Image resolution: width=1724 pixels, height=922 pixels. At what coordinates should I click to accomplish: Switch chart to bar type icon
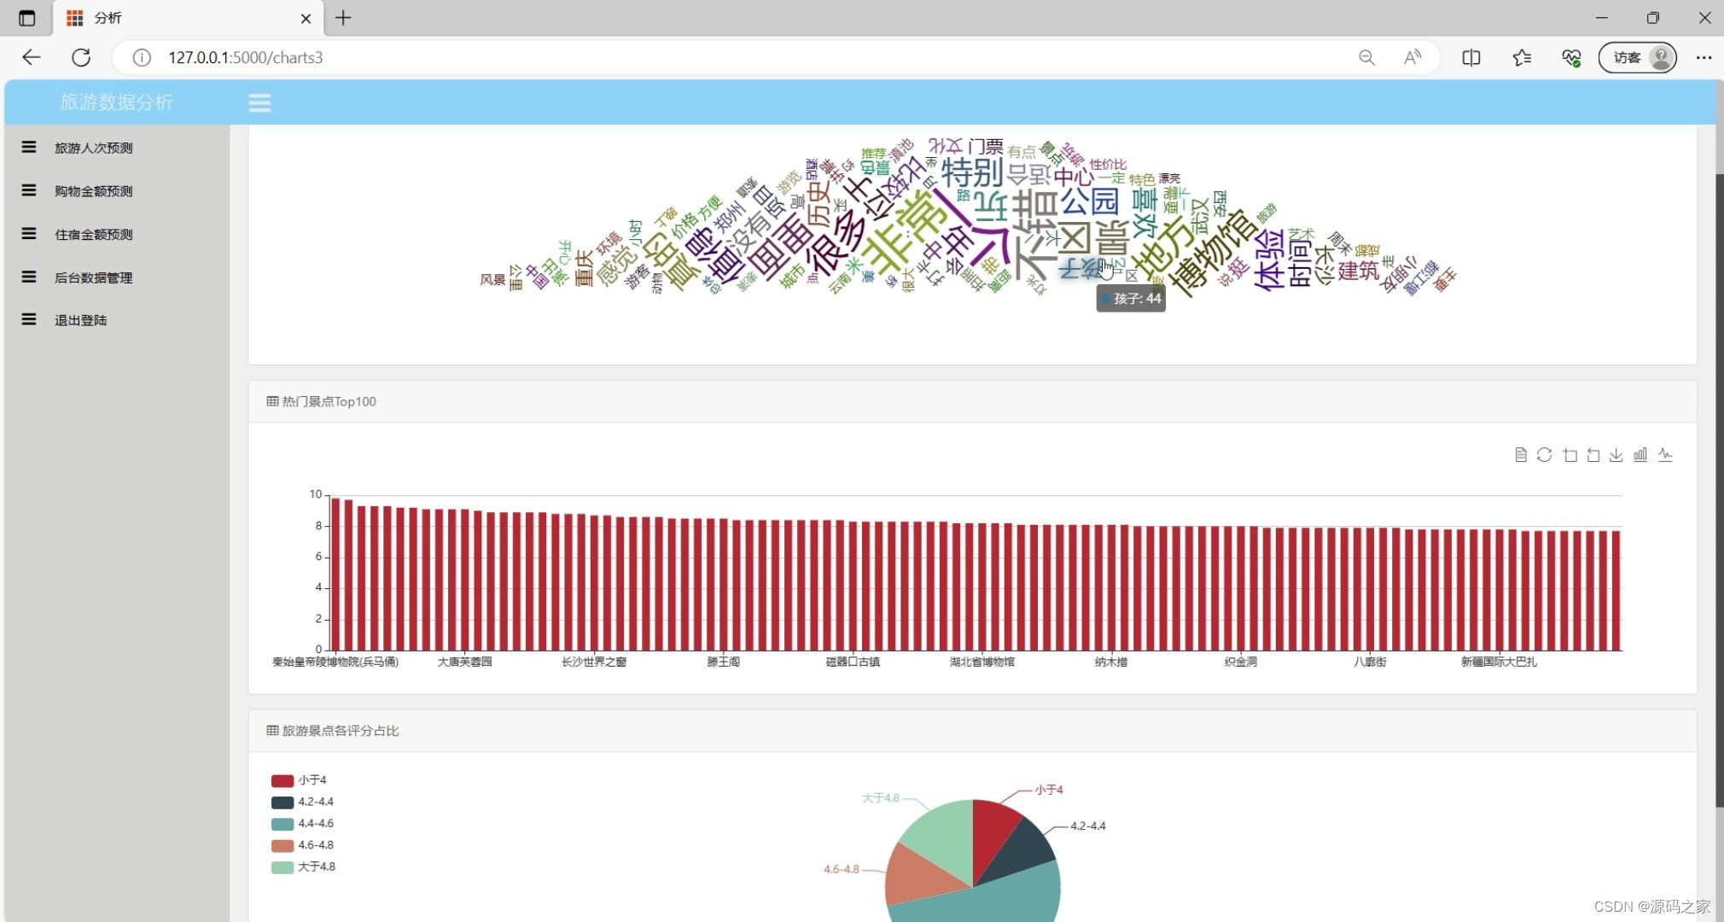(x=1640, y=455)
